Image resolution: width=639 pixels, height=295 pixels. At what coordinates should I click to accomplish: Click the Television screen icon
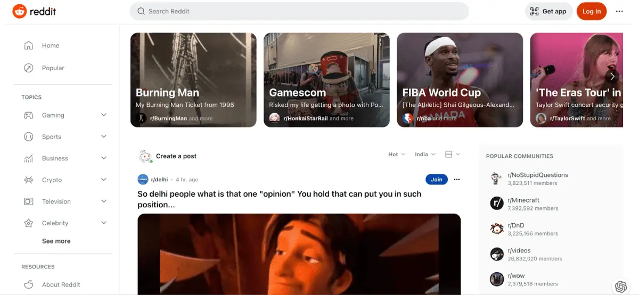click(29, 201)
